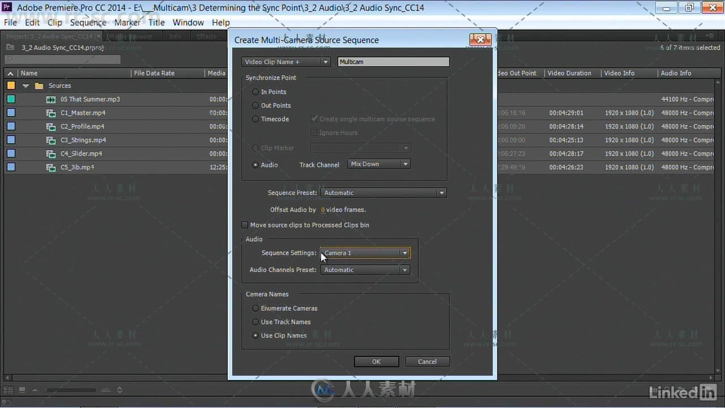Click the Offset Audio frames value 0

[323, 210]
